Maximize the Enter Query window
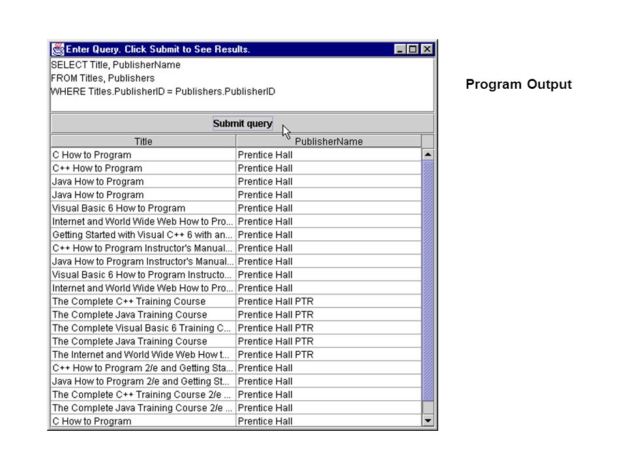 [413, 49]
